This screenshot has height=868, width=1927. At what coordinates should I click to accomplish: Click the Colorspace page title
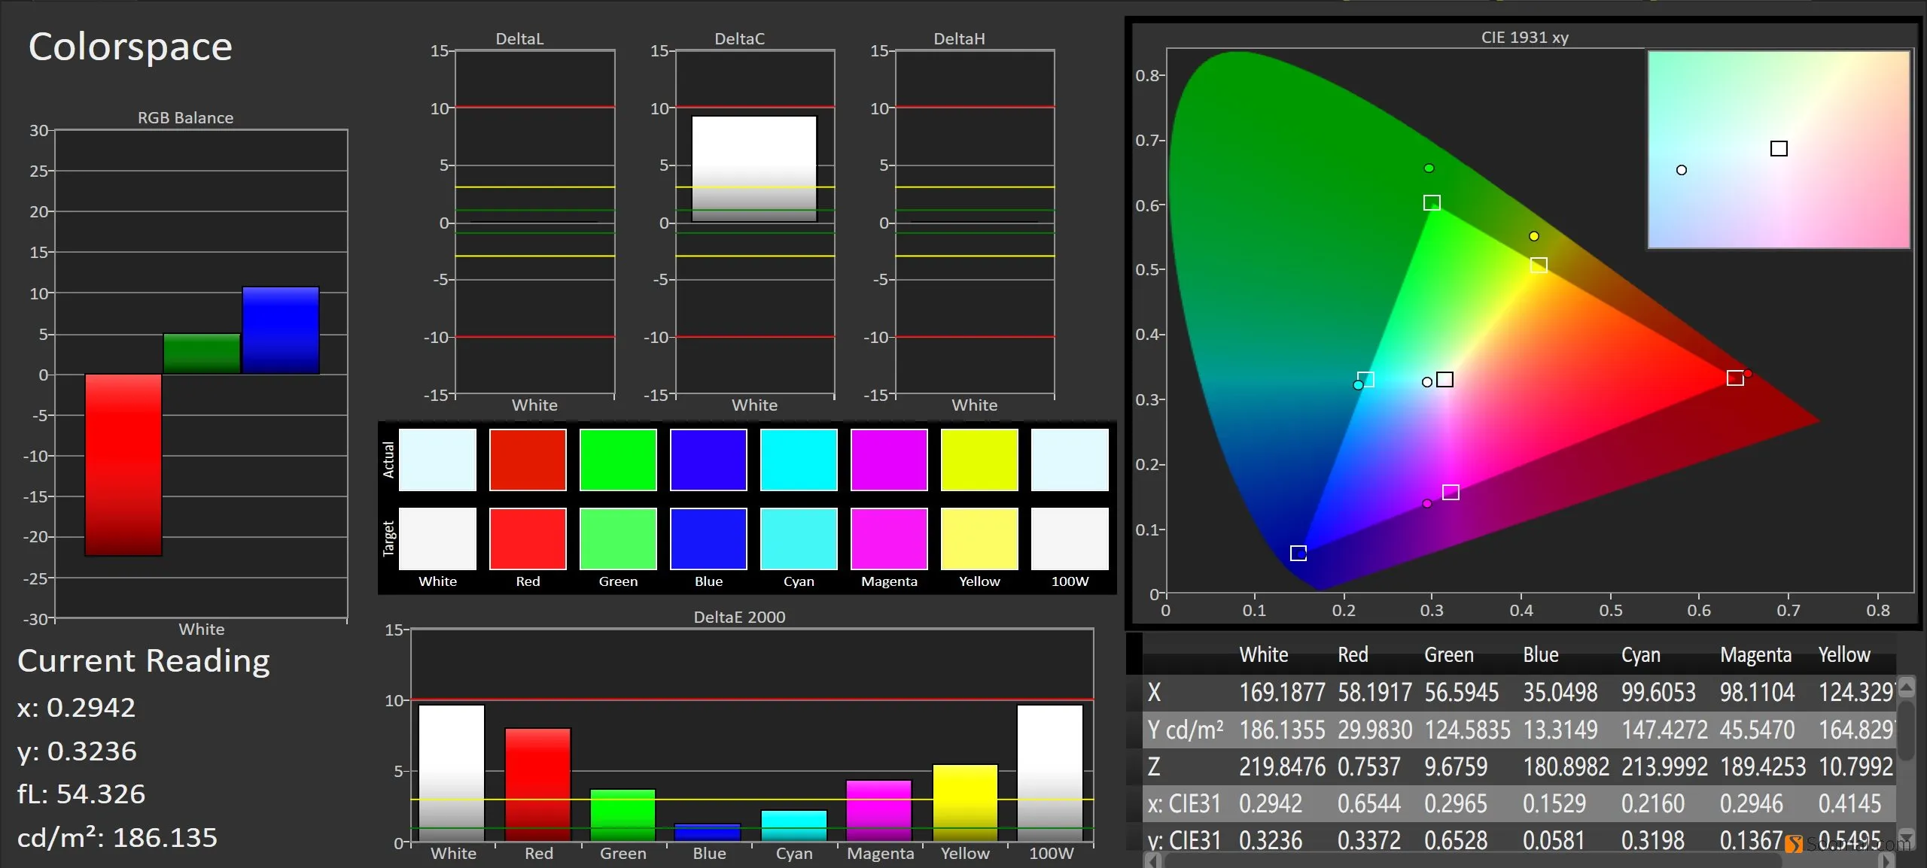click(x=130, y=47)
